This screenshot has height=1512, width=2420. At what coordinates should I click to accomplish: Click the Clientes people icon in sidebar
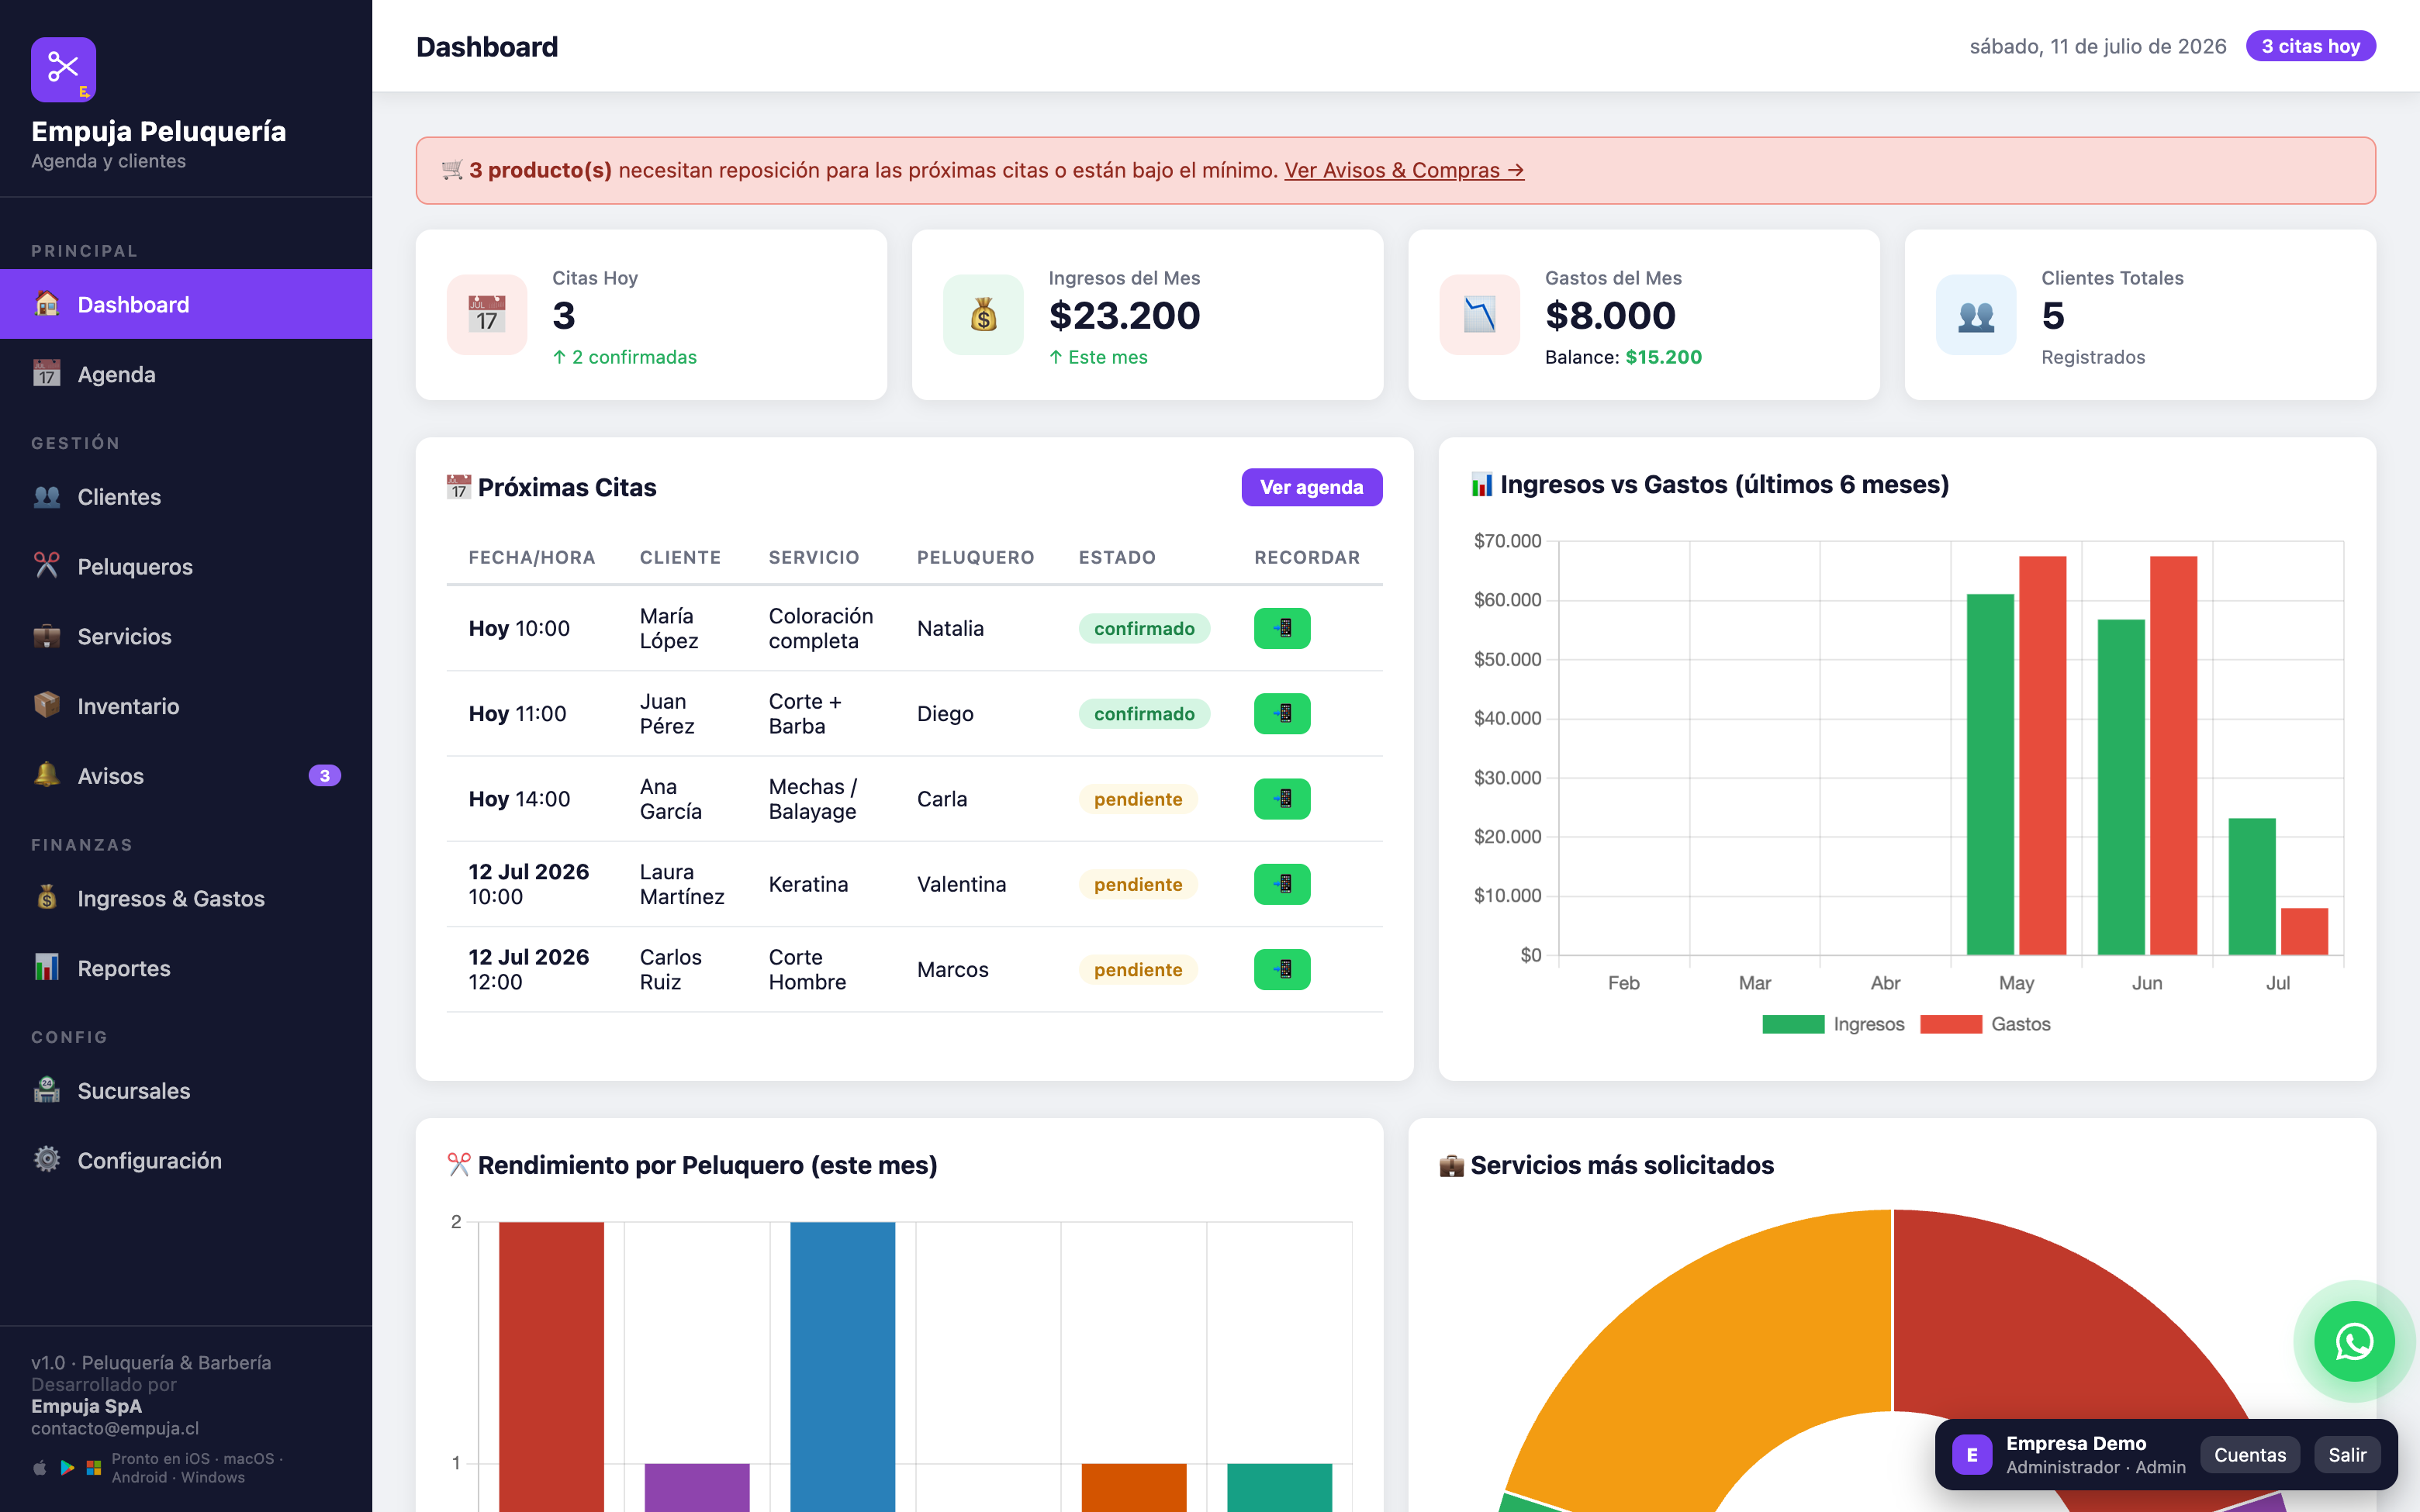(47, 496)
